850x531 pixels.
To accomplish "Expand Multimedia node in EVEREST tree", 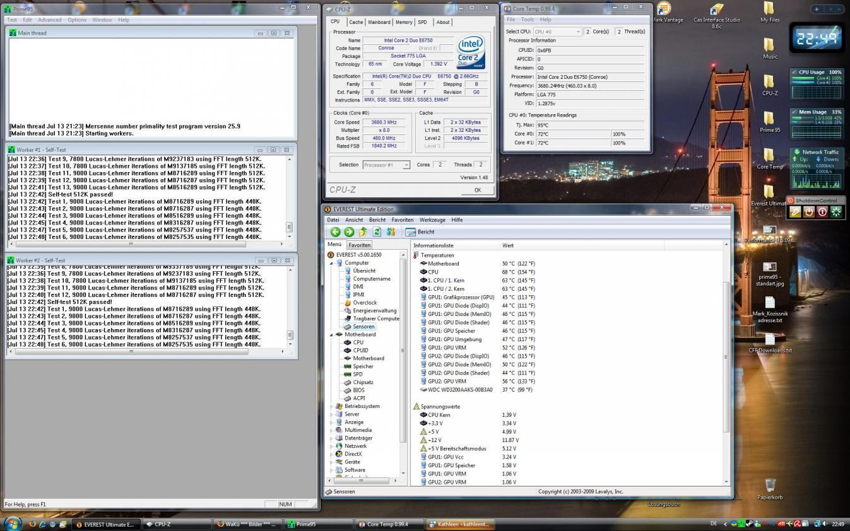I will tap(331, 430).
